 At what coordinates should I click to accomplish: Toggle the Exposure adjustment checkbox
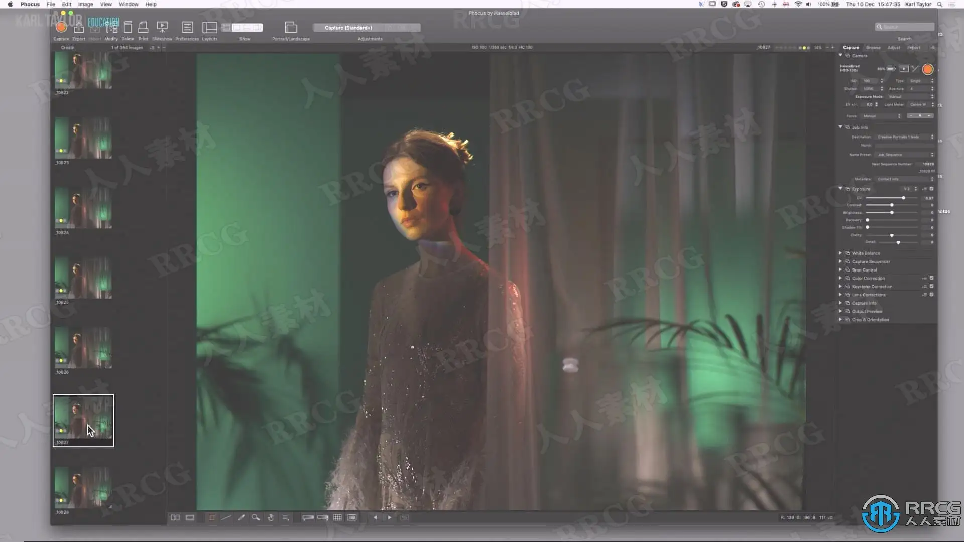click(931, 189)
